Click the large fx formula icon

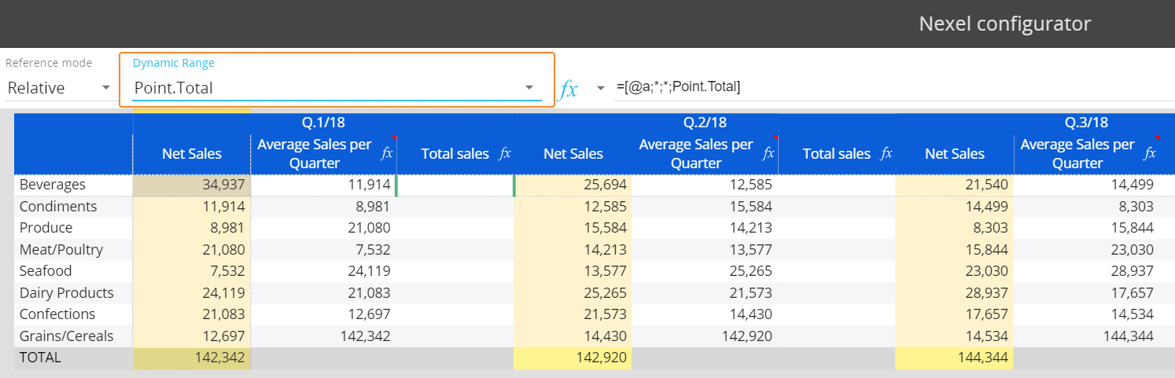tap(569, 89)
